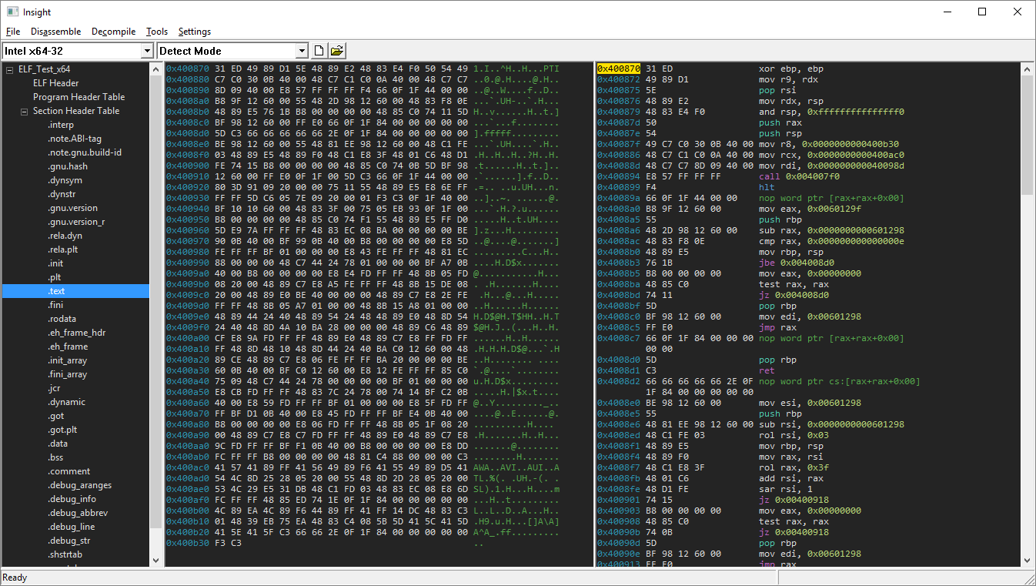The height and width of the screenshot is (586, 1036).
Task: Select the .plt section
Action: [x=55, y=277]
